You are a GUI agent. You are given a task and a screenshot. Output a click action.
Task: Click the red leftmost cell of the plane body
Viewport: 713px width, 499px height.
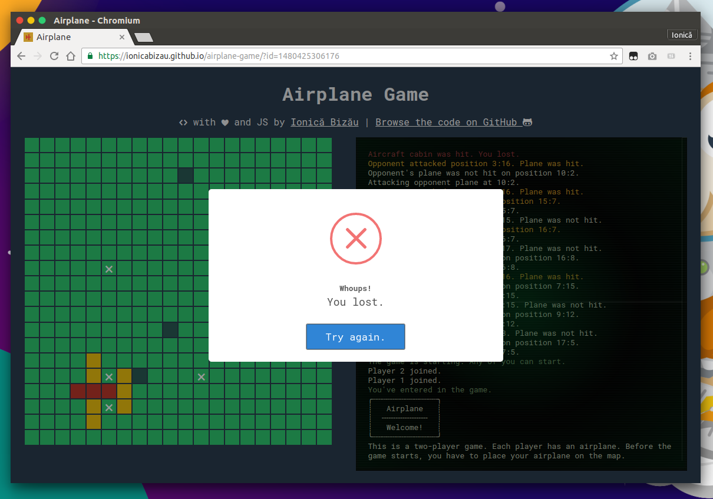click(x=78, y=391)
